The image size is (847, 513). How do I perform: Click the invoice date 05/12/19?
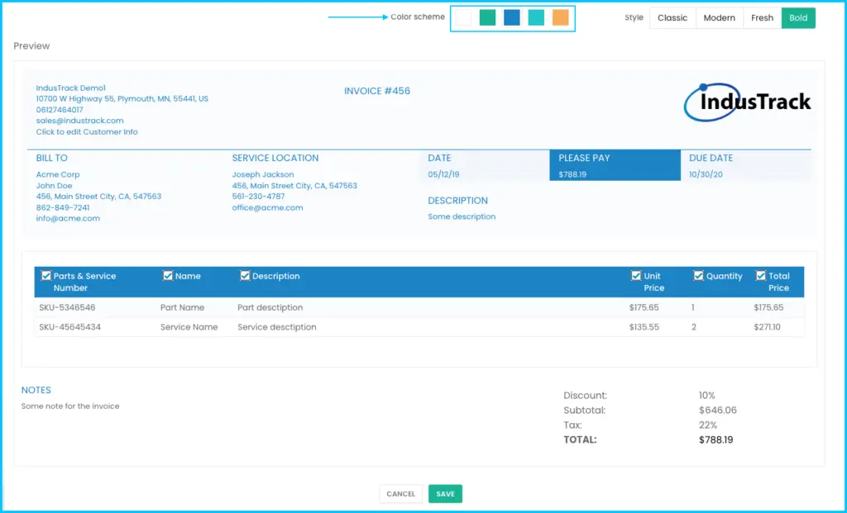[x=443, y=174]
